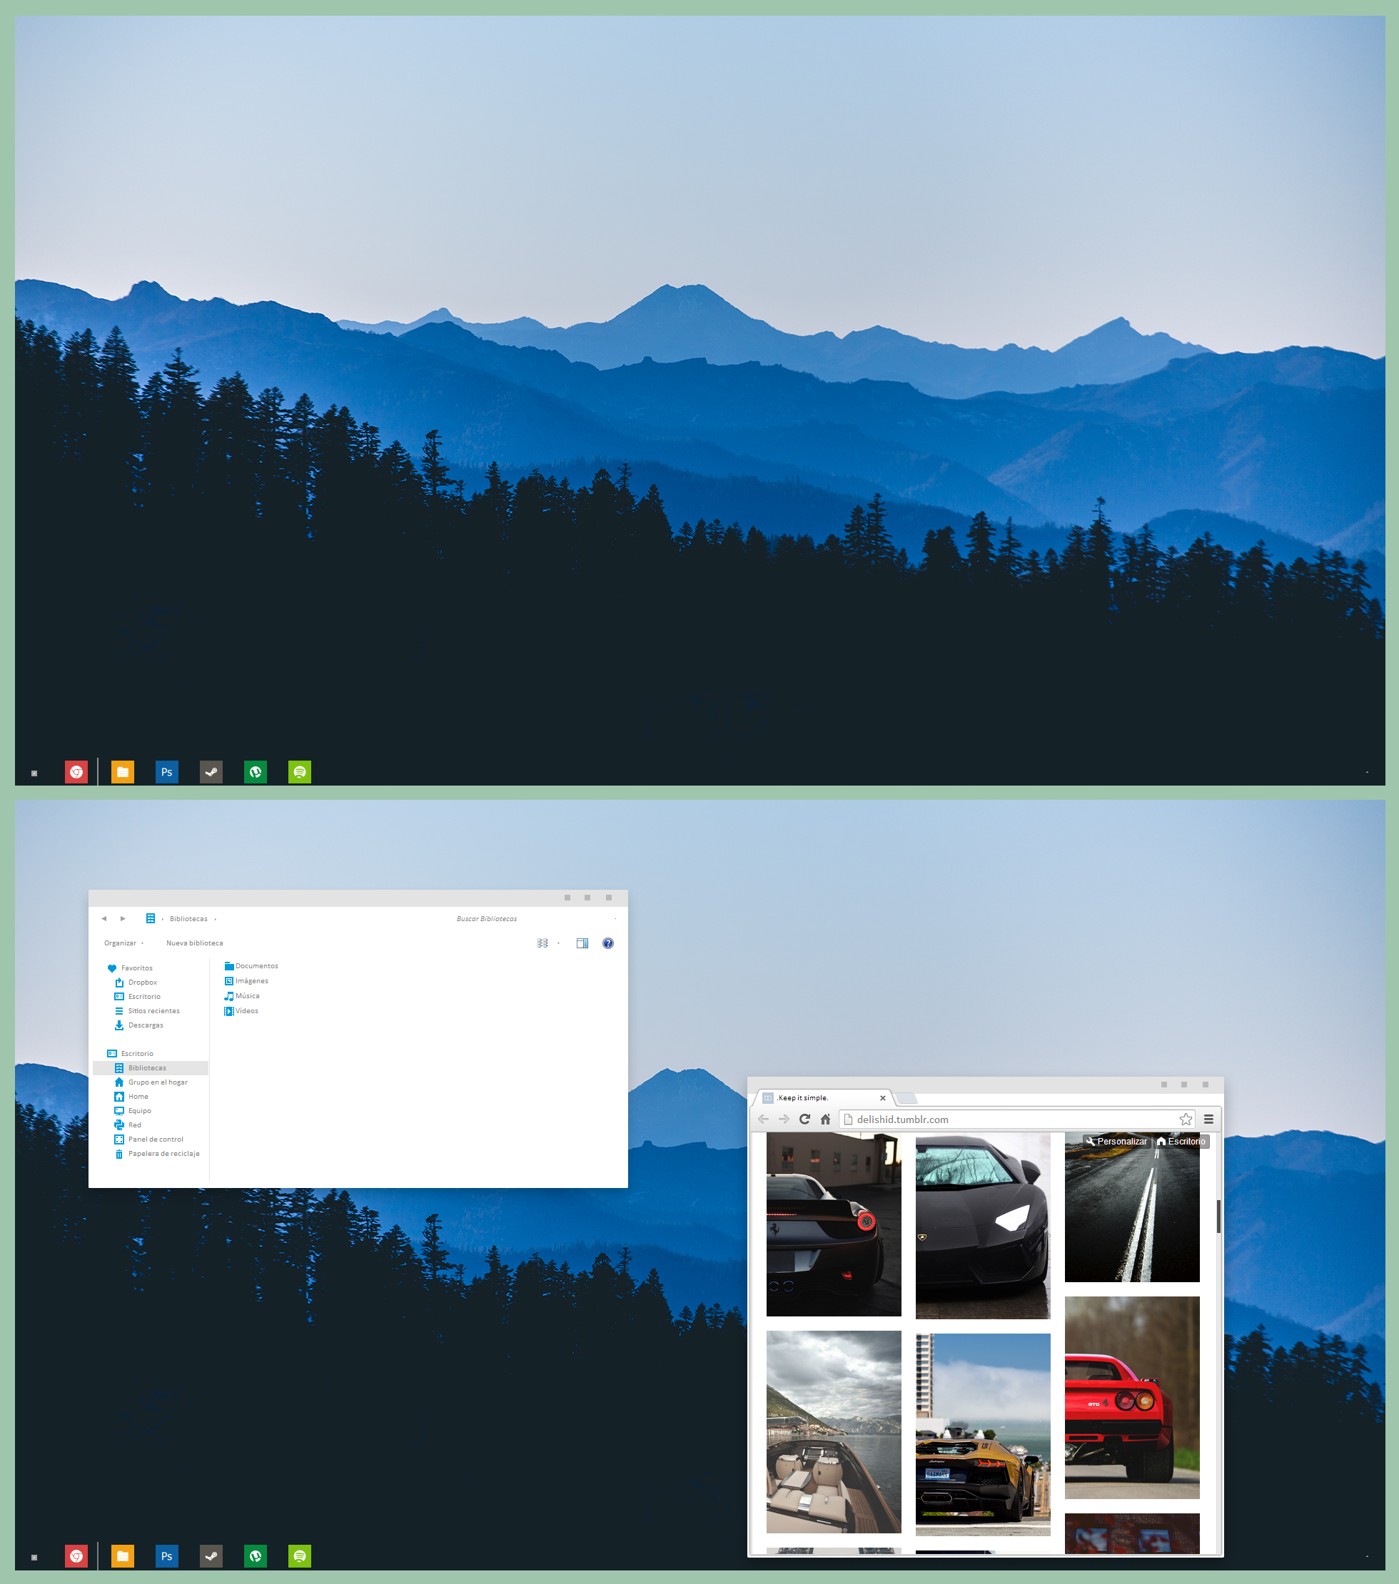1399x1584 pixels.
Task: Open the change-view dropdown arrow
Action: [x=557, y=943]
